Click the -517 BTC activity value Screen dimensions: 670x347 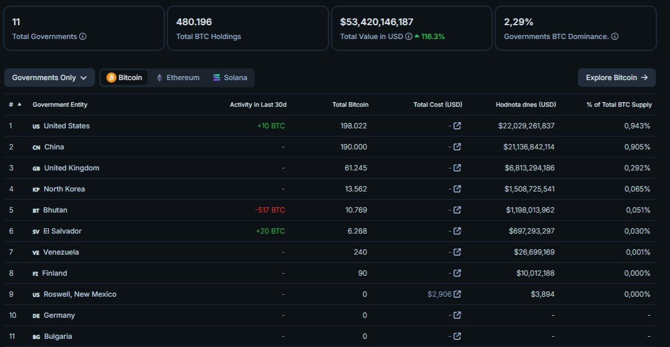pos(270,210)
